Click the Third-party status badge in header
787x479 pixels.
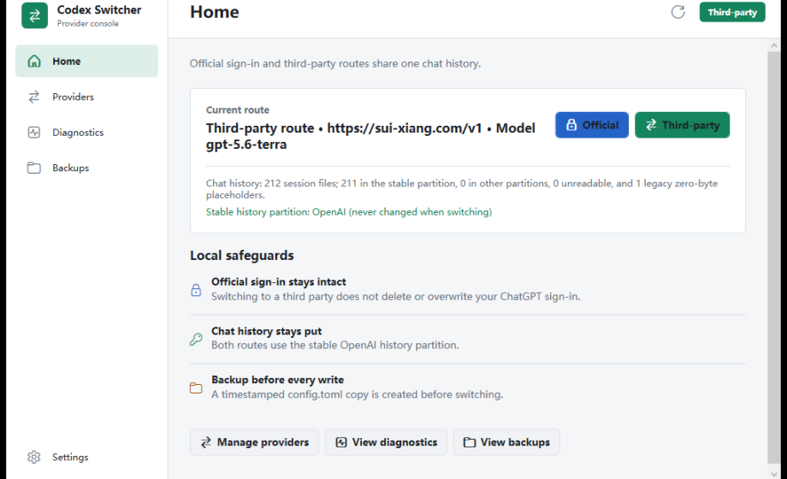coord(732,12)
